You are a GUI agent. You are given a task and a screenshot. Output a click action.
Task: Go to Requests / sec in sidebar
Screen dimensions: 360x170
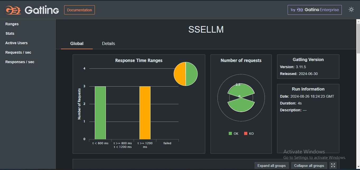click(x=18, y=52)
